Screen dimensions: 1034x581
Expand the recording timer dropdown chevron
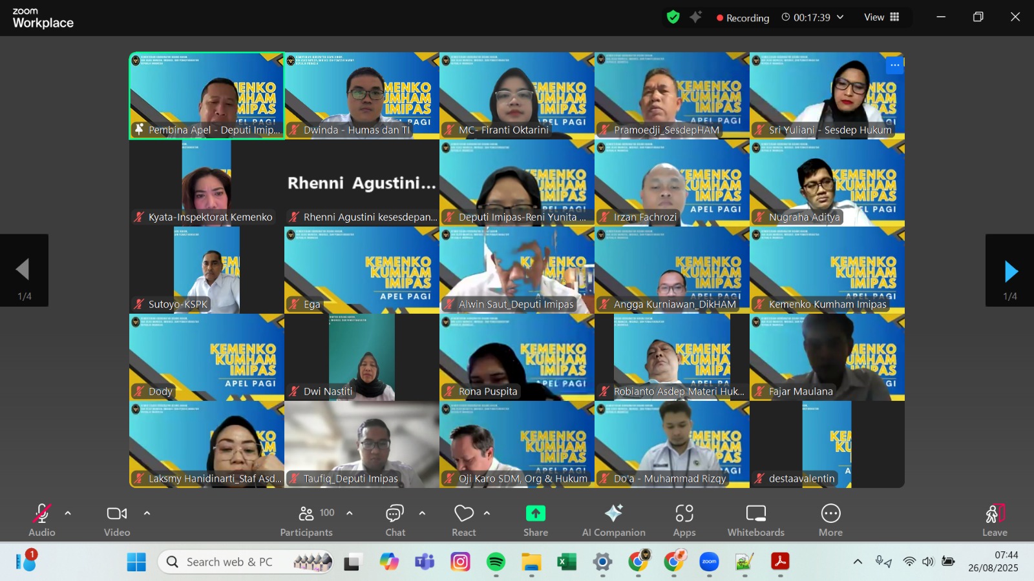point(840,17)
